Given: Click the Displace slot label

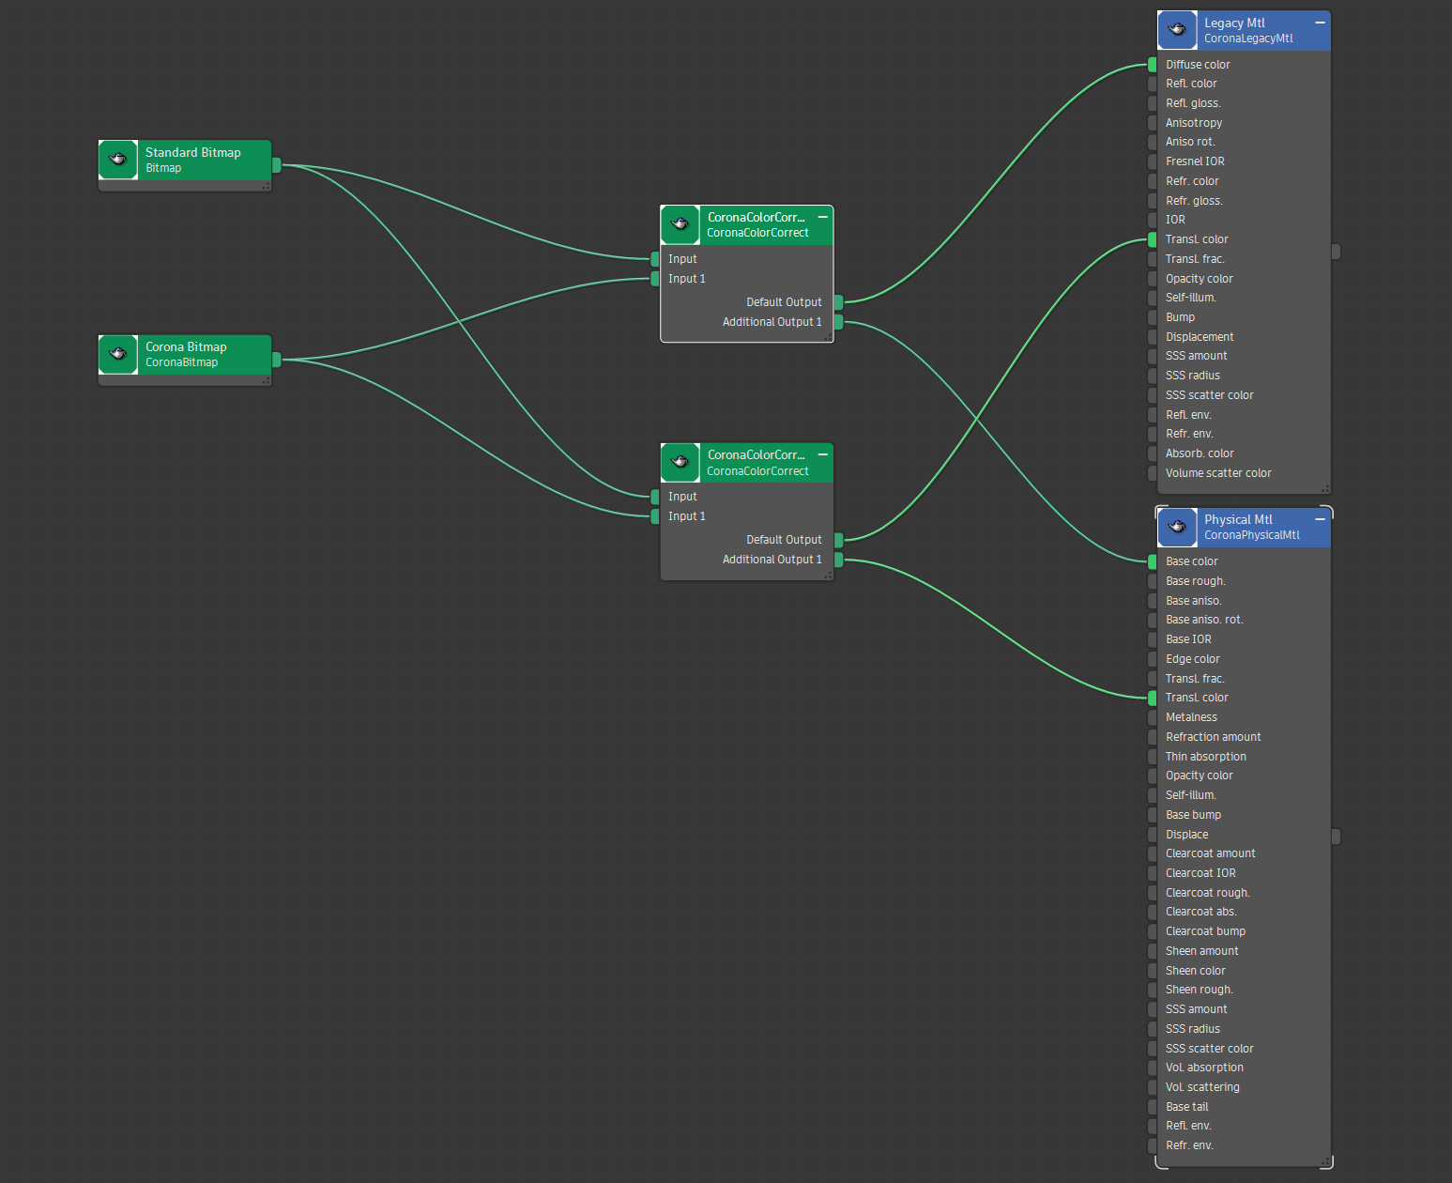Looking at the screenshot, I should 1186,835.
